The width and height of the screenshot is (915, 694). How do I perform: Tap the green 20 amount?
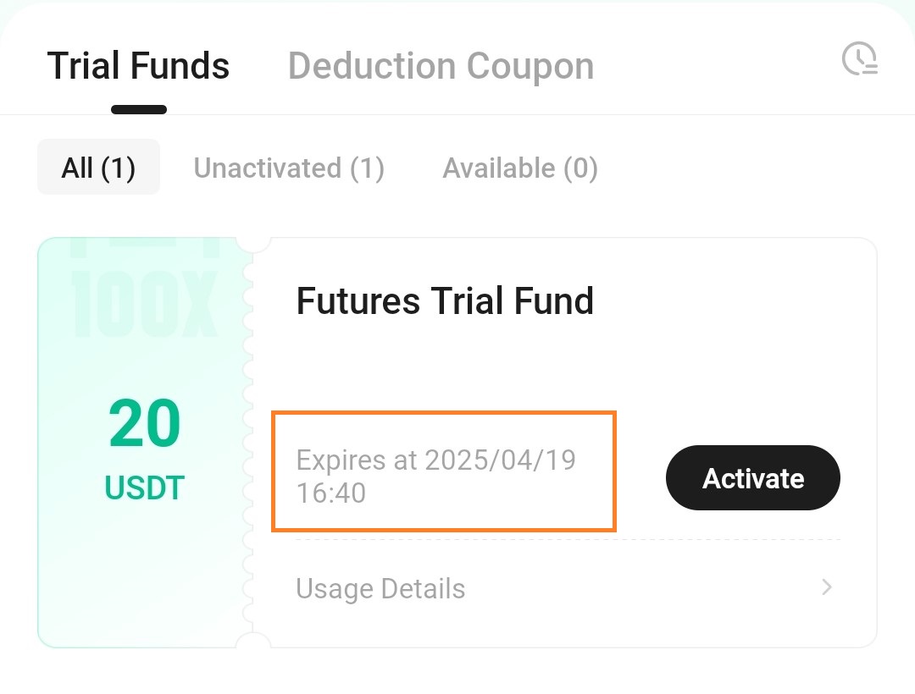(x=144, y=423)
